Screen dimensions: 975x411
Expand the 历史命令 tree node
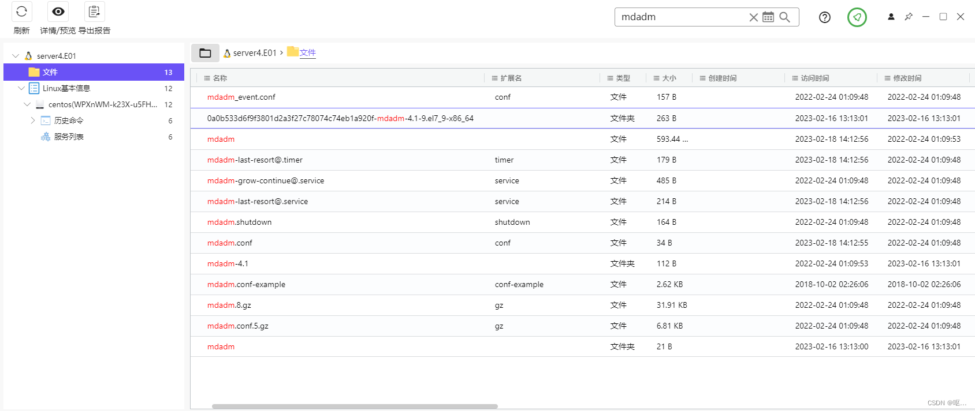(x=33, y=120)
